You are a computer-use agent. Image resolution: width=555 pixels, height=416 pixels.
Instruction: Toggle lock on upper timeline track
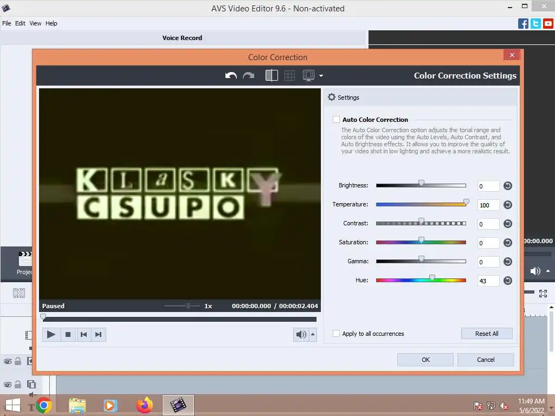click(18, 361)
